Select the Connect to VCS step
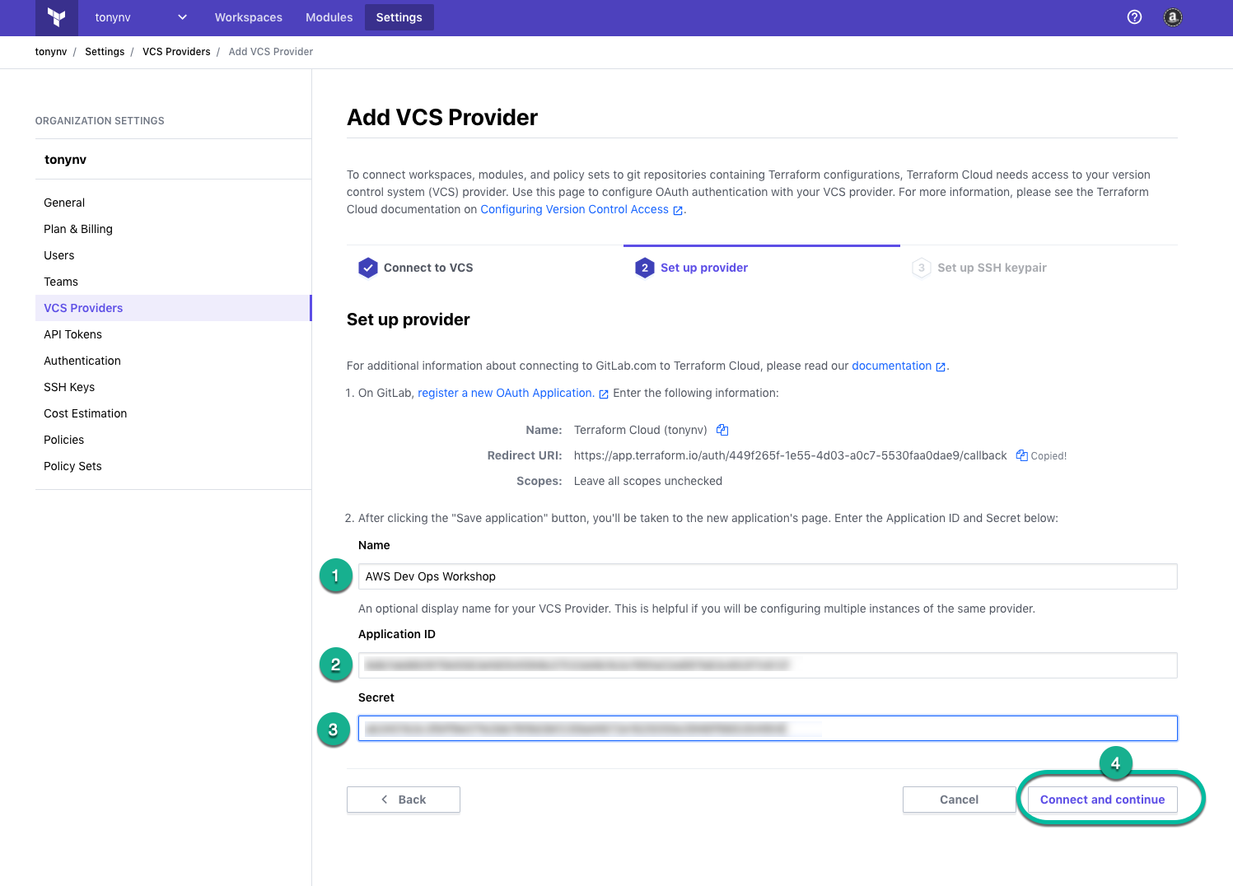The height and width of the screenshot is (886, 1233). tap(416, 268)
